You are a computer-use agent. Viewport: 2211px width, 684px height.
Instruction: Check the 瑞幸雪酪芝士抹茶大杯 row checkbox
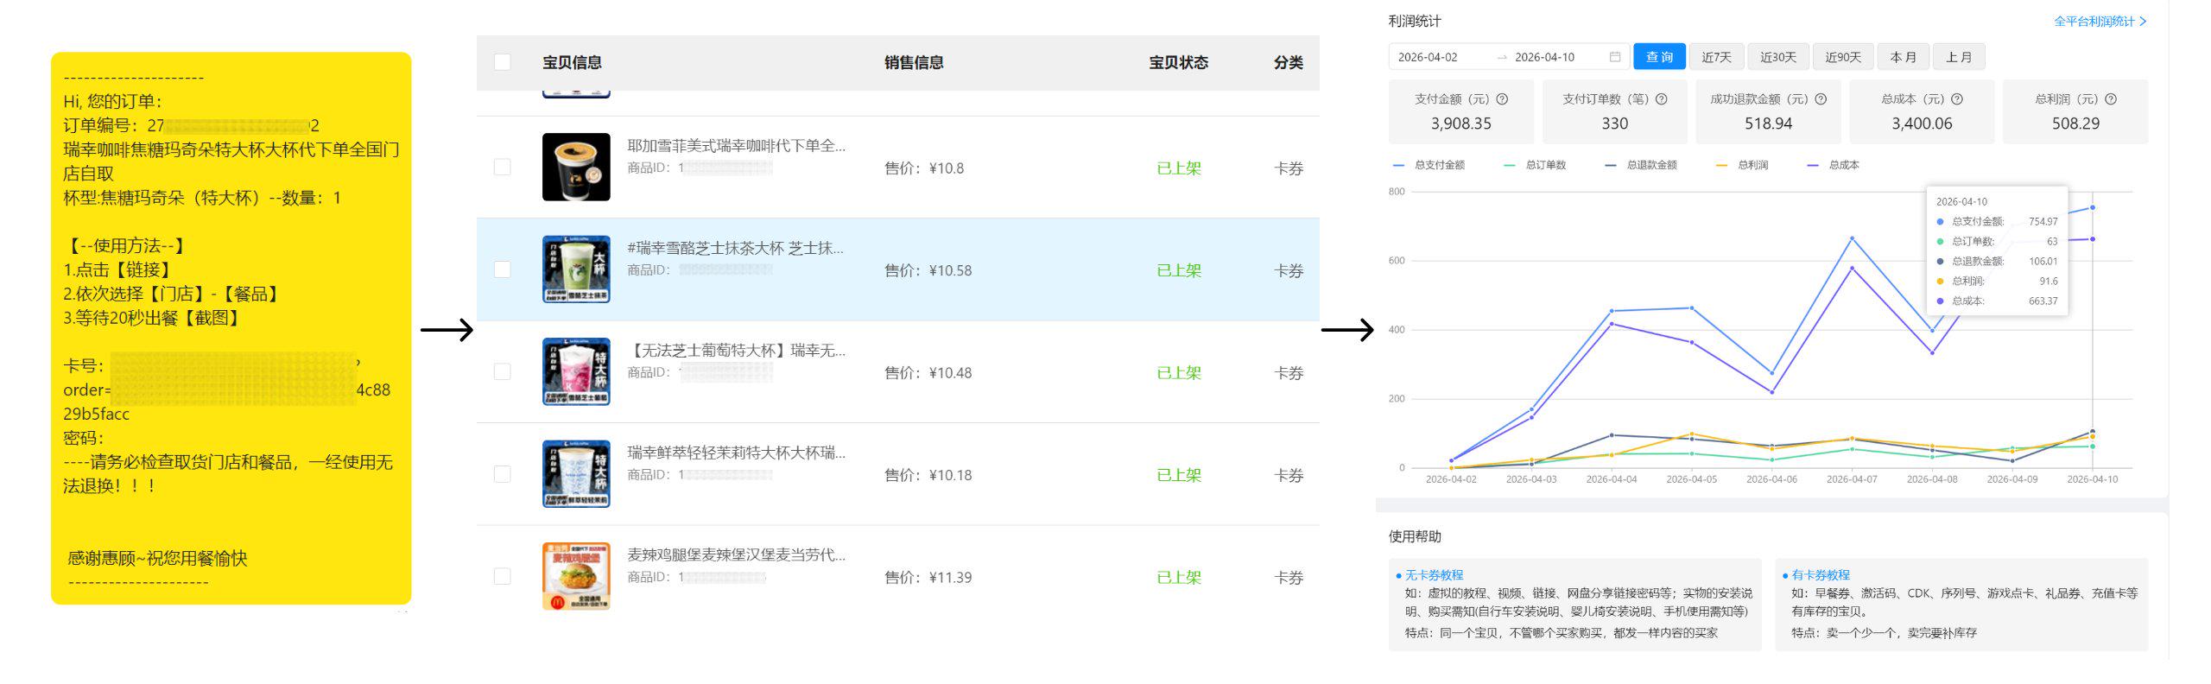502,269
